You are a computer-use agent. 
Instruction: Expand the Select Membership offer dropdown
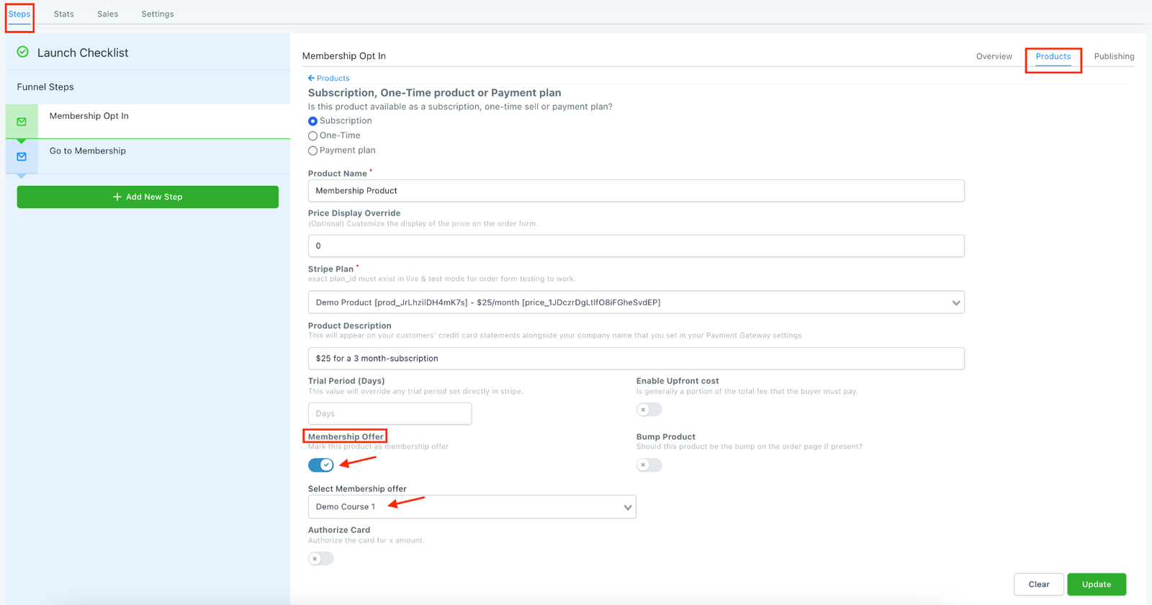coord(472,507)
